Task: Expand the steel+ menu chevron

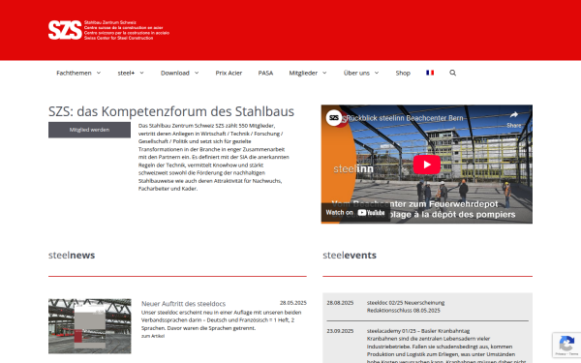Action: (141, 73)
